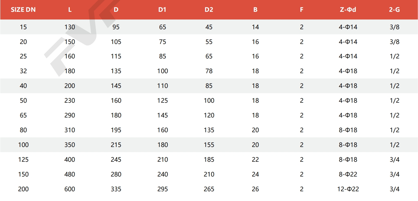This screenshot has height=201, width=418.
Task: Select the D2 column header
Action: [209, 9]
